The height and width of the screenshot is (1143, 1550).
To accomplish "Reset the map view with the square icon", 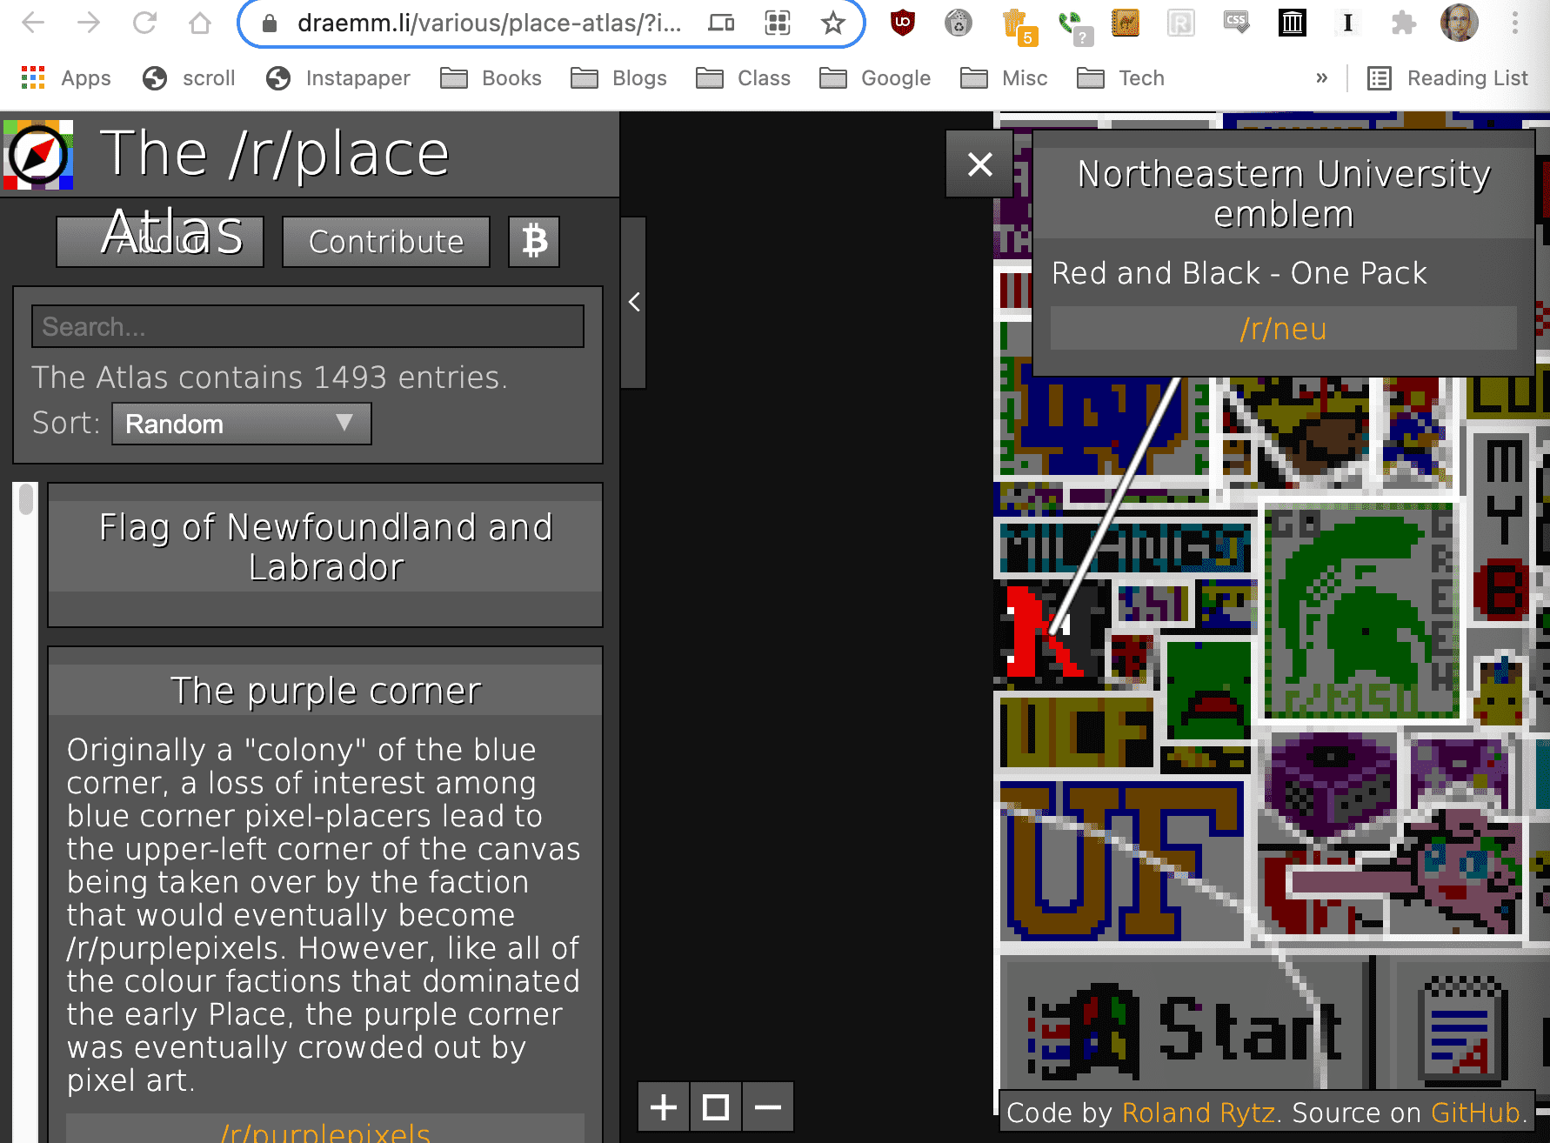I will tap(715, 1106).
